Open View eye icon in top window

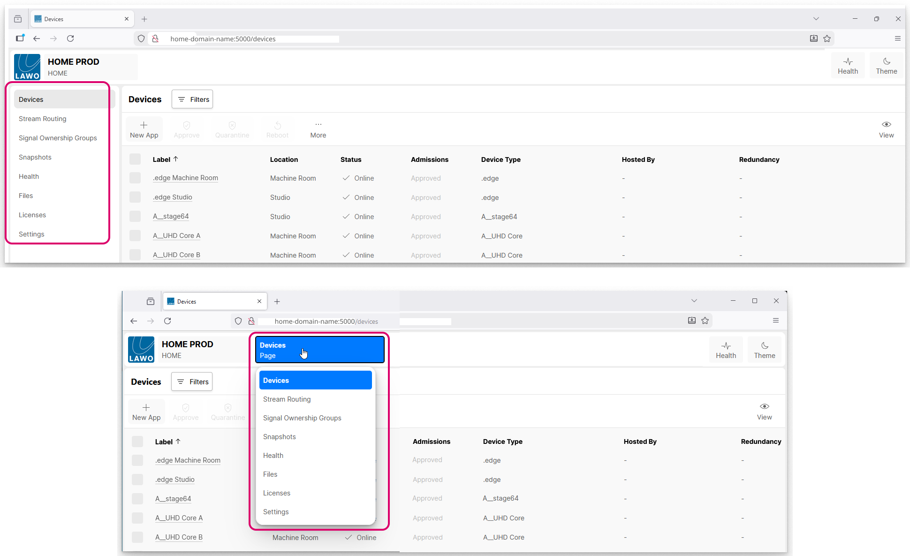886,125
